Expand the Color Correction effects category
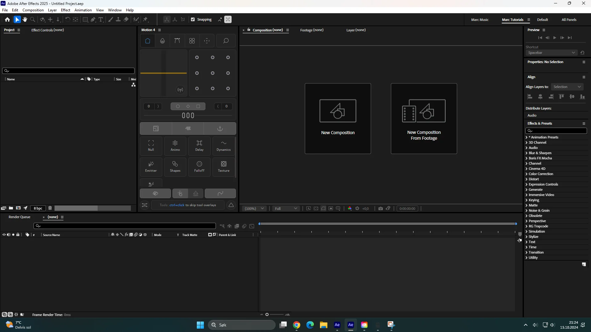This screenshot has width=591, height=332. pos(527,174)
